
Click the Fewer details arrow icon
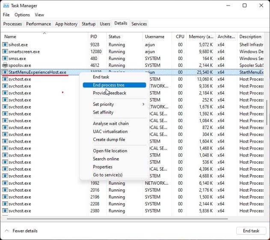coord(6,231)
